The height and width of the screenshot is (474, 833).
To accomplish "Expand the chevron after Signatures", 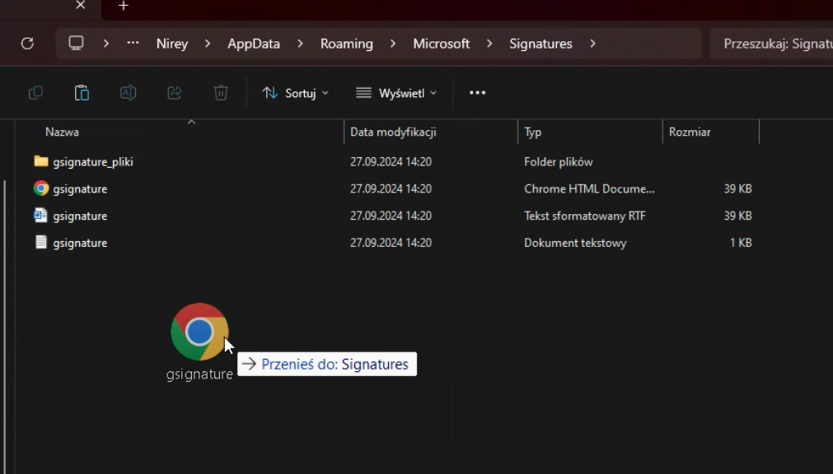I will click(593, 44).
